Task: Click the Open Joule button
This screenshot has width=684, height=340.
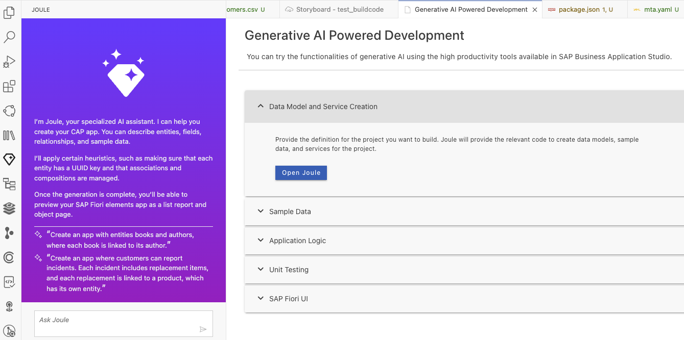Action: [x=301, y=172]
